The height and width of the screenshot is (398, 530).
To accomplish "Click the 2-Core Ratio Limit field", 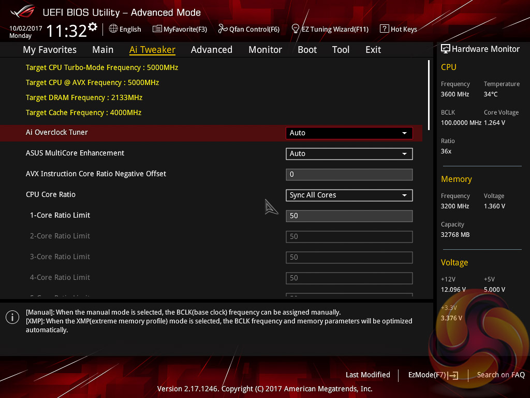I will [349, 236].
